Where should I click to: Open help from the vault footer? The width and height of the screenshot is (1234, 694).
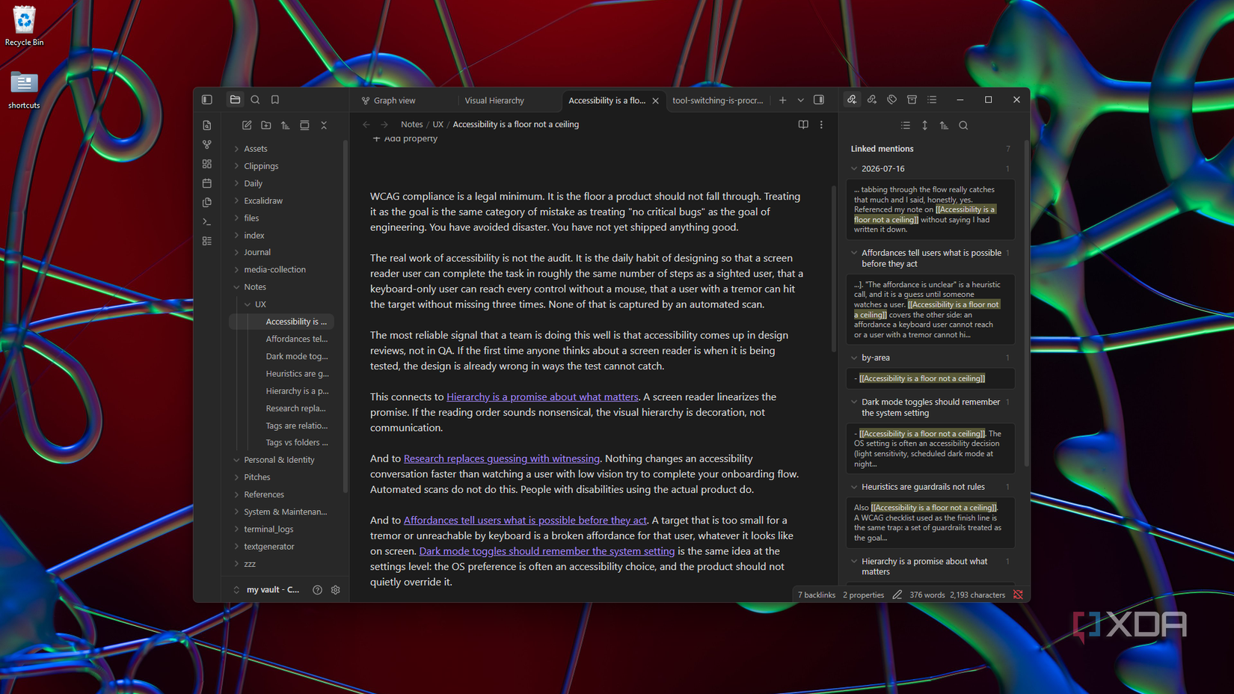pyautogui.click(x=317, y=590)
